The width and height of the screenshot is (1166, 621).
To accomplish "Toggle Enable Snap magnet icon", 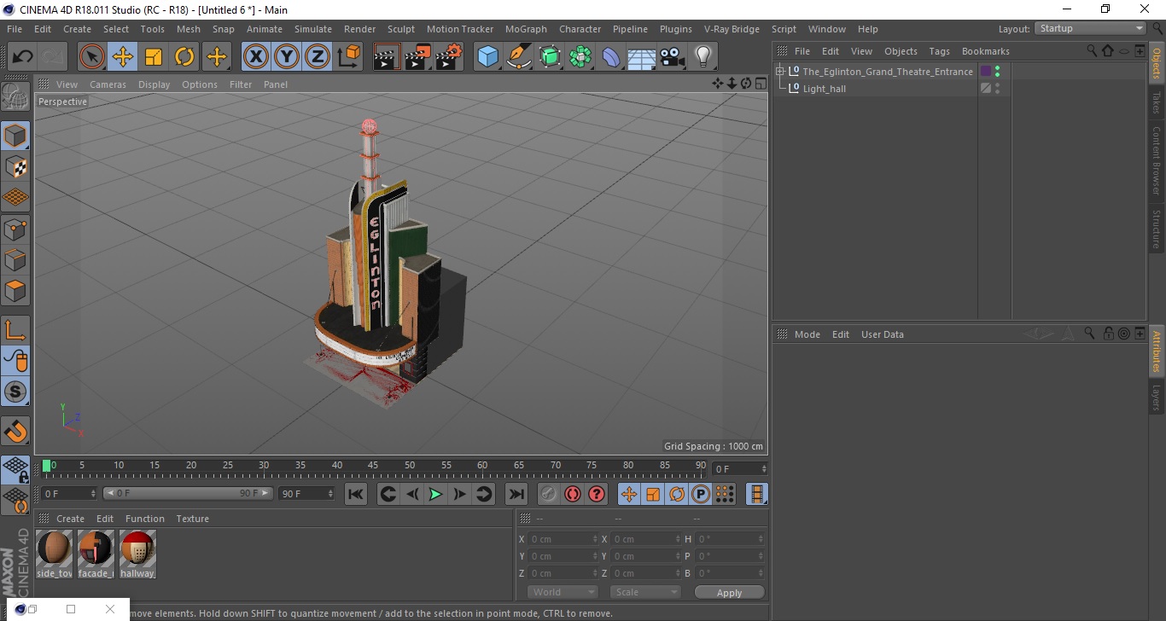I will (15, 430).
